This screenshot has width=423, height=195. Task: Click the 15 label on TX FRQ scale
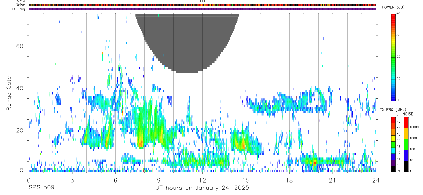(399, 134)
